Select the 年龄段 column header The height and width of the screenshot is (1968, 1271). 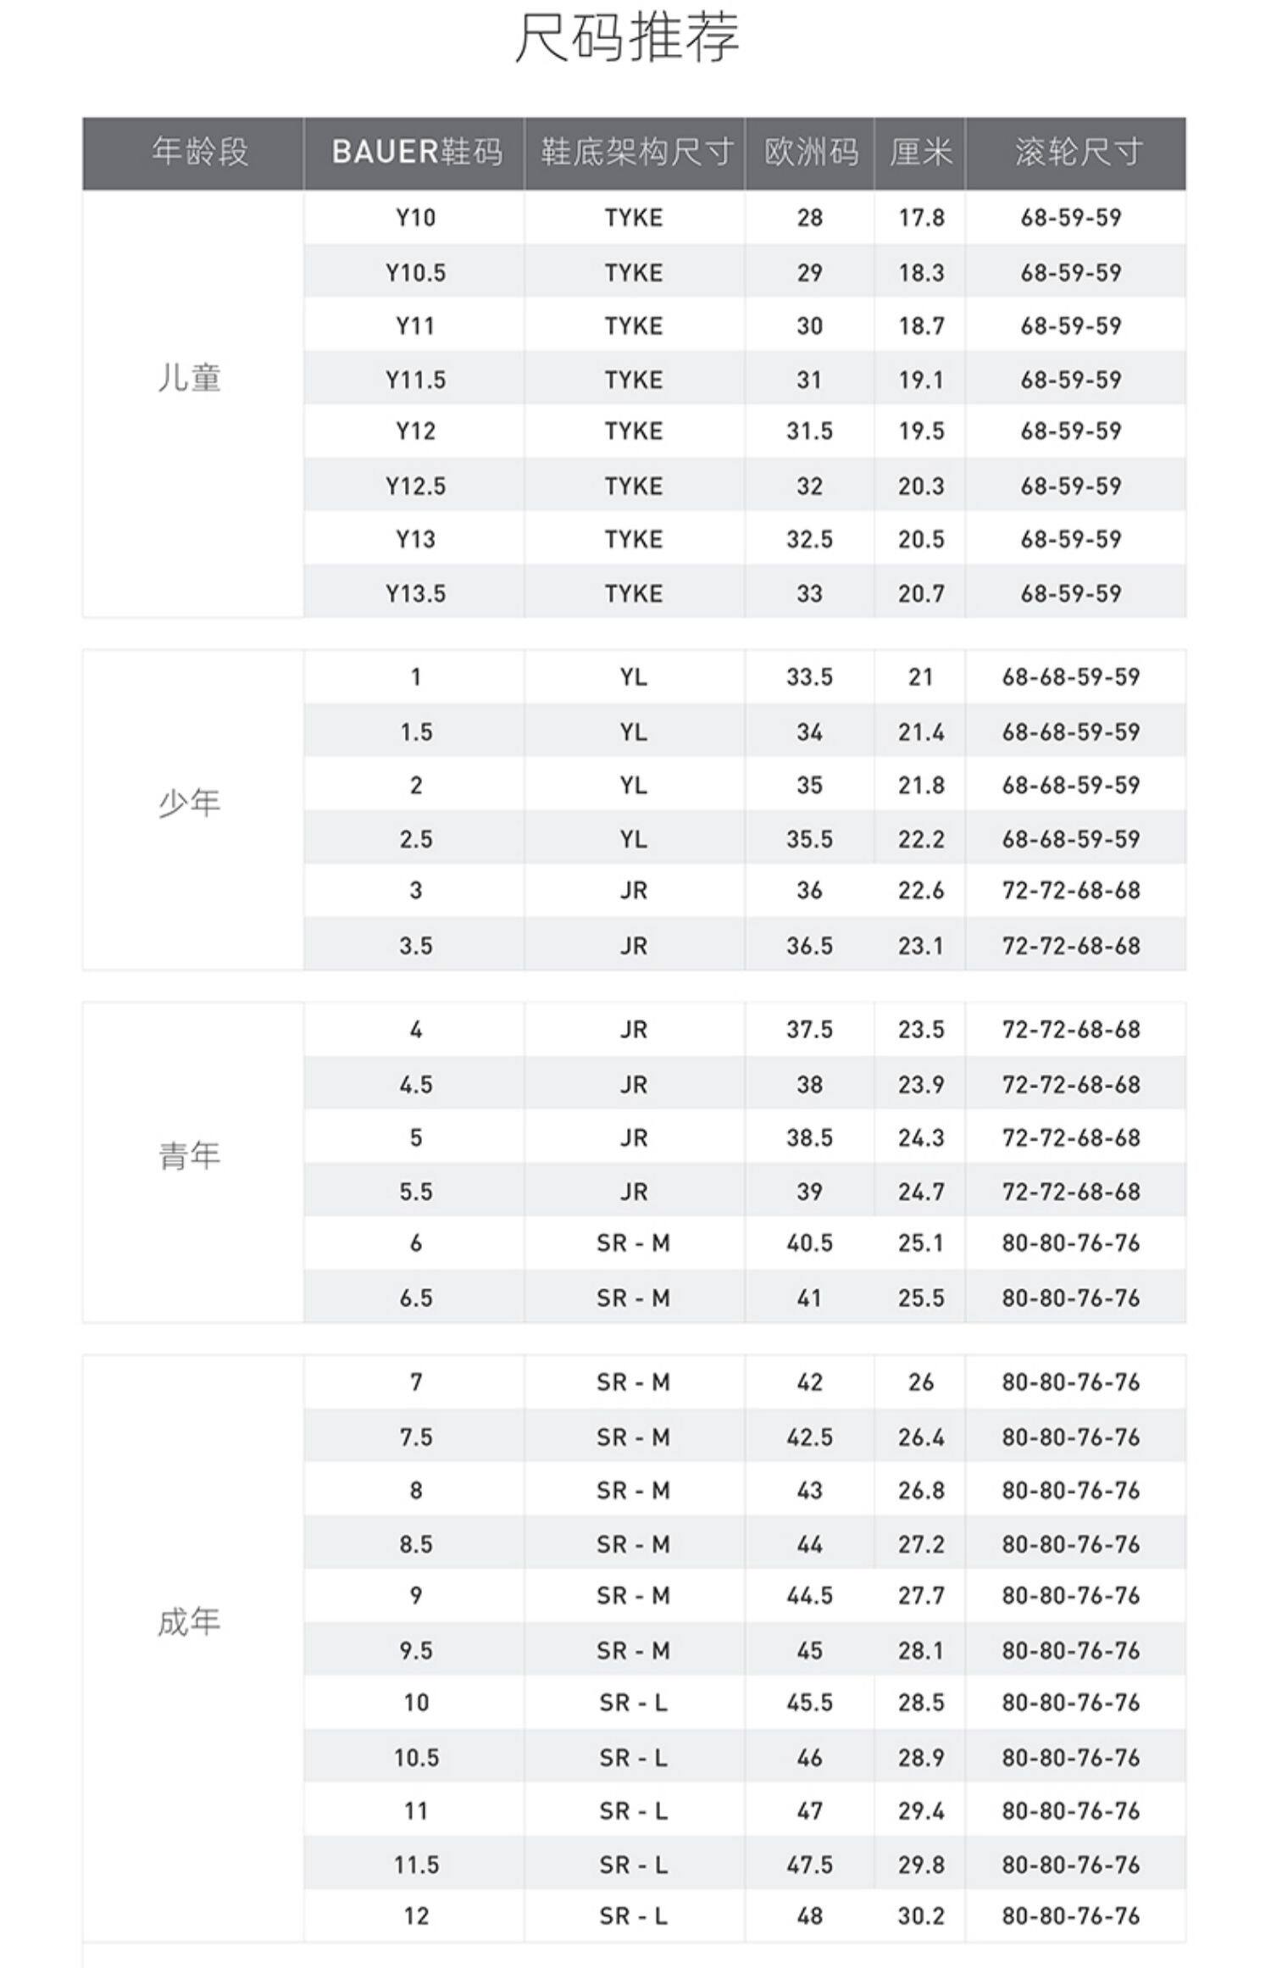coord(200,153)
